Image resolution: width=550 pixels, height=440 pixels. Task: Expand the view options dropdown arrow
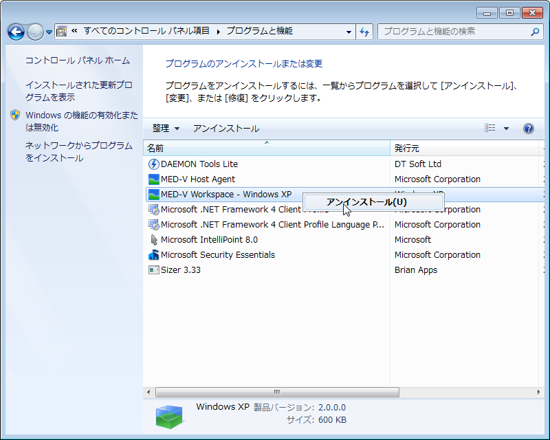point(506,129)
